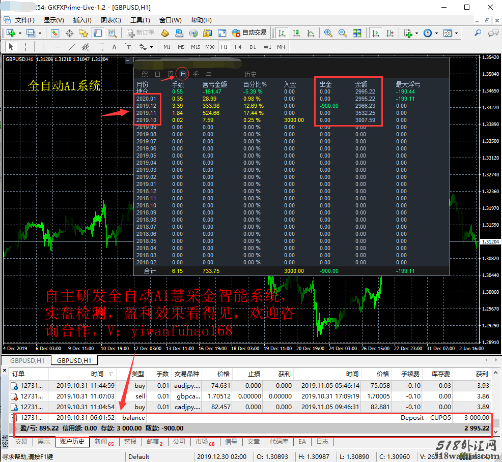
Task: Expand the indicators list dropdown arrow
Action: (417, 34)
